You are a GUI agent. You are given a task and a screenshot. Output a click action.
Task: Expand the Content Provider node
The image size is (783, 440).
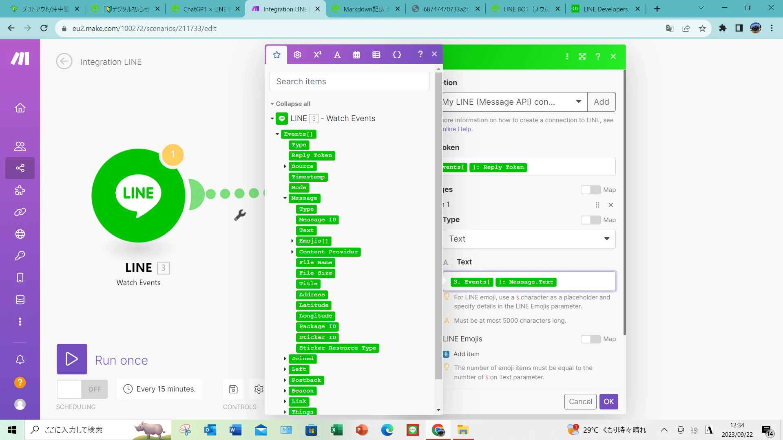292,252
